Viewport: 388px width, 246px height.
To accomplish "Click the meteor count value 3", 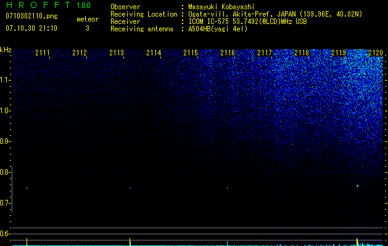I will (x=88, y=28).
